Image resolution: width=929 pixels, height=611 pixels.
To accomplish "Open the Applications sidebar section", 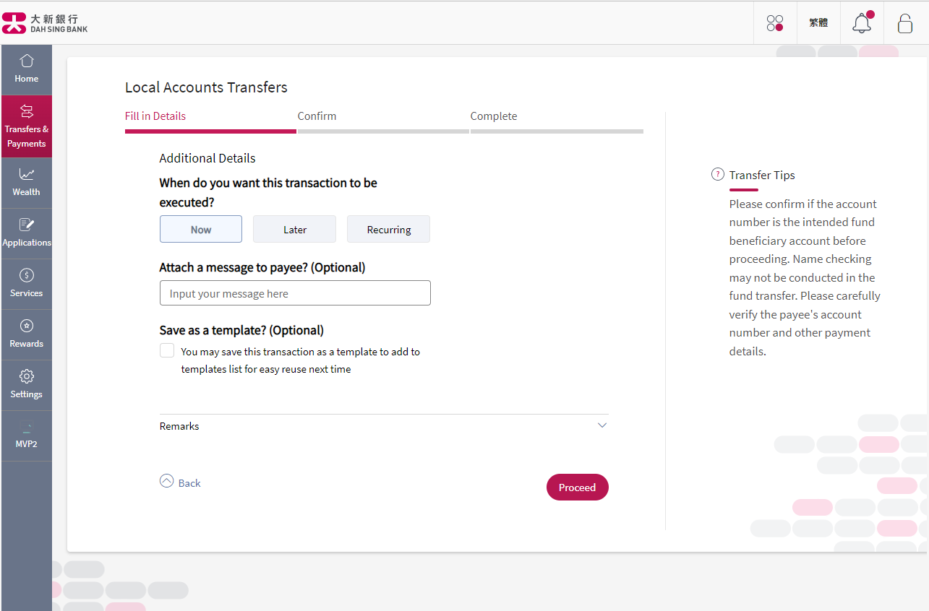I will 27,233.
